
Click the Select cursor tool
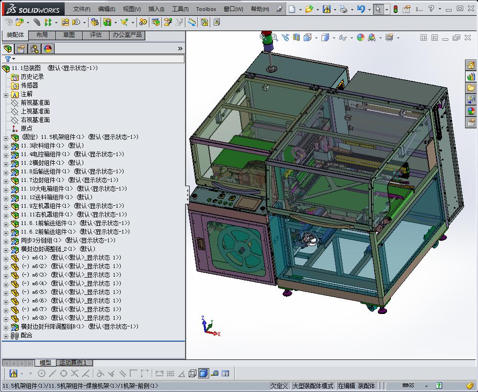click(x=378, y=9)
